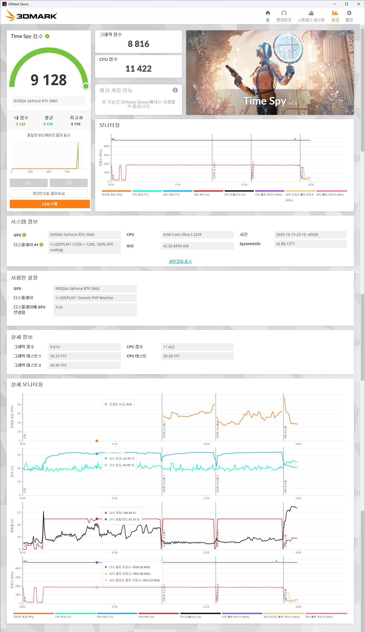The height and width of the screenshot is (632, 365).
Task: Click the purple CPU clock data point marker
Action: point(97,562)
